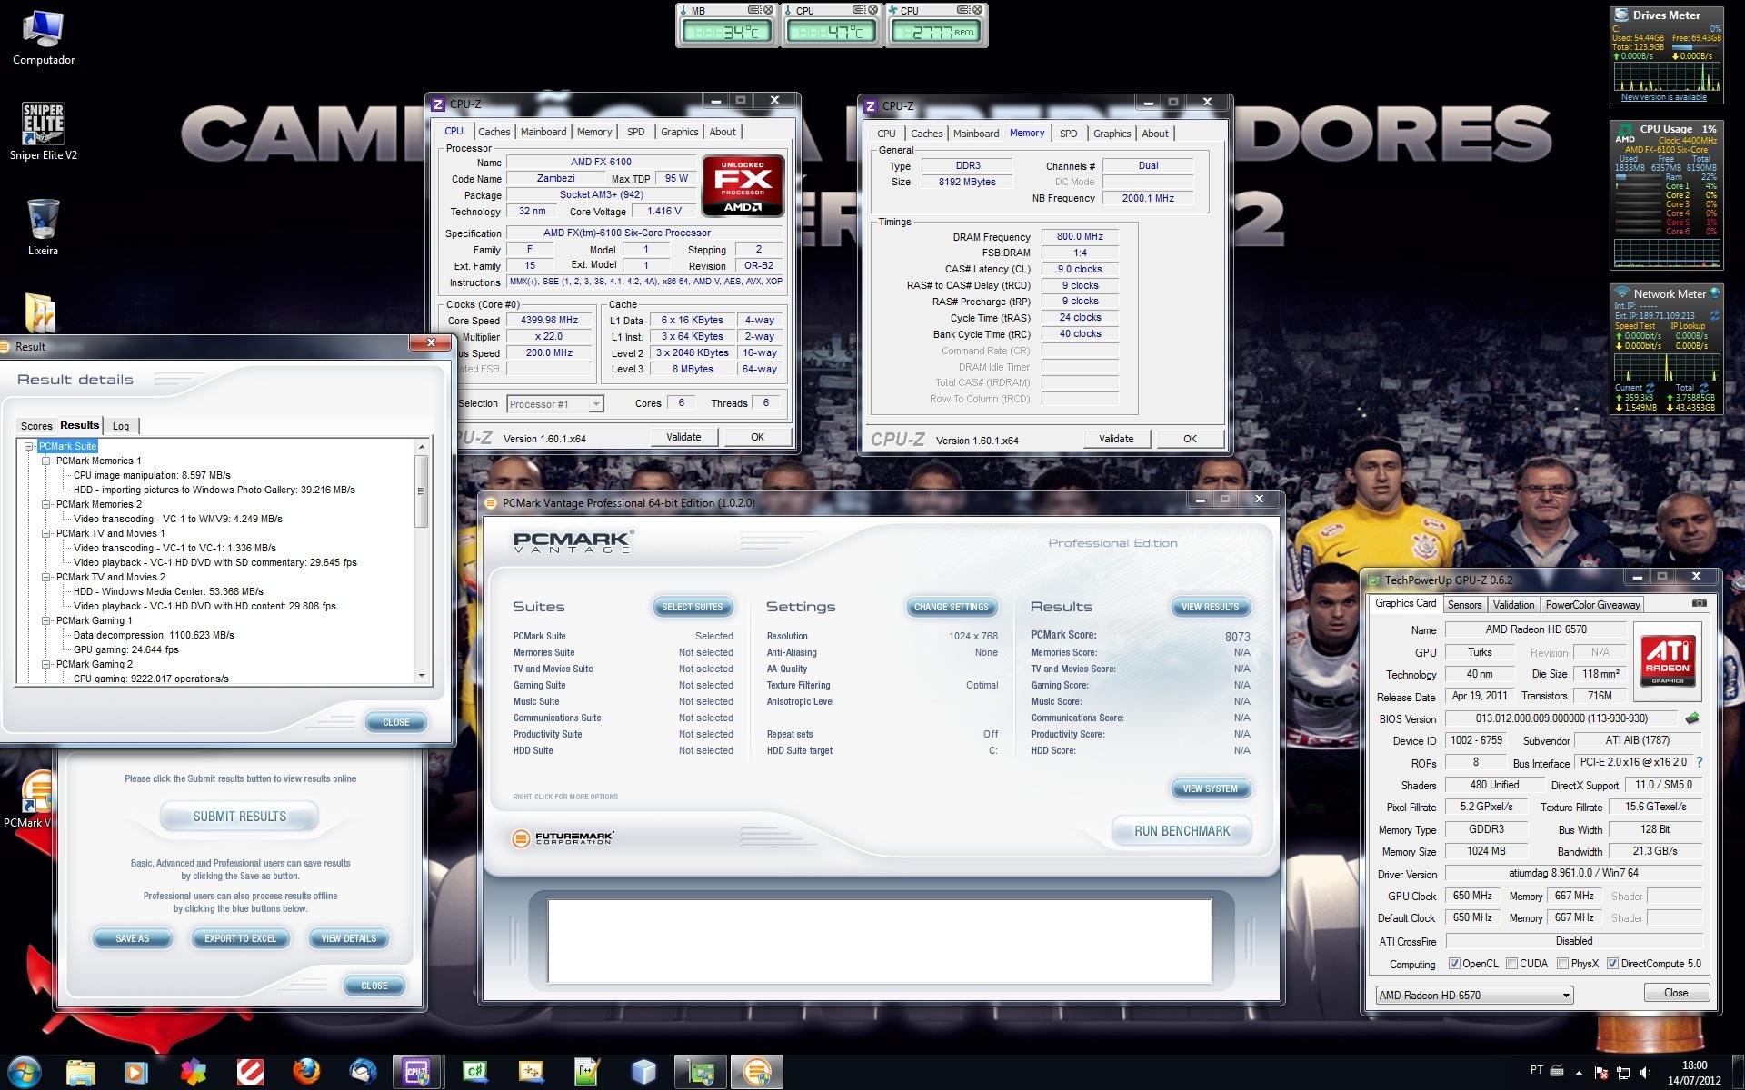
Task: Open the C# taskbar icon
Action: [x=474, y=1072]
